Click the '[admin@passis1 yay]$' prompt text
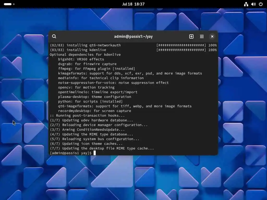This screenshot has height=200, width=267. (x=71, y=153)
